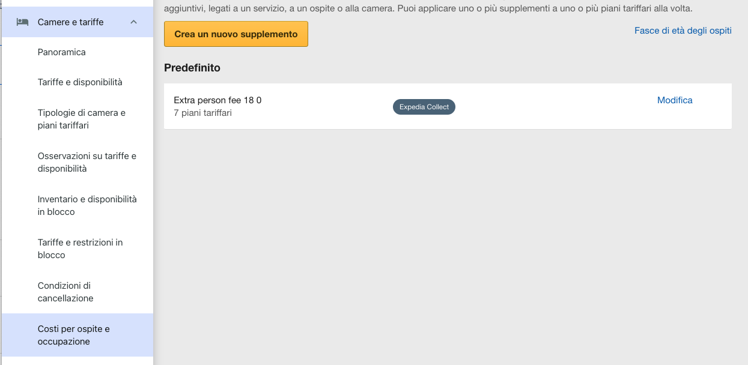
Task: Click Crea un nuovo supplemento button
Action: pos(236,34)
